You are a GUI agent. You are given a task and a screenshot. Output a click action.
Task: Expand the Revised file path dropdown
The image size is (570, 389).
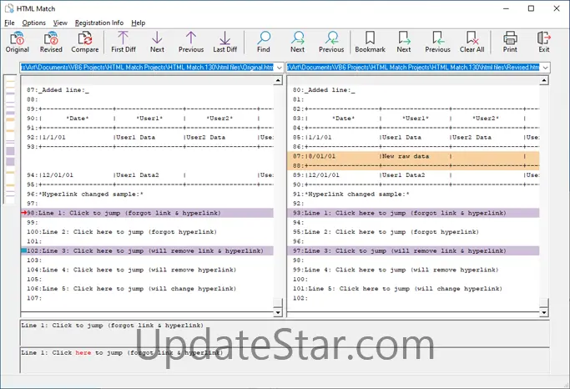point(545,68)
